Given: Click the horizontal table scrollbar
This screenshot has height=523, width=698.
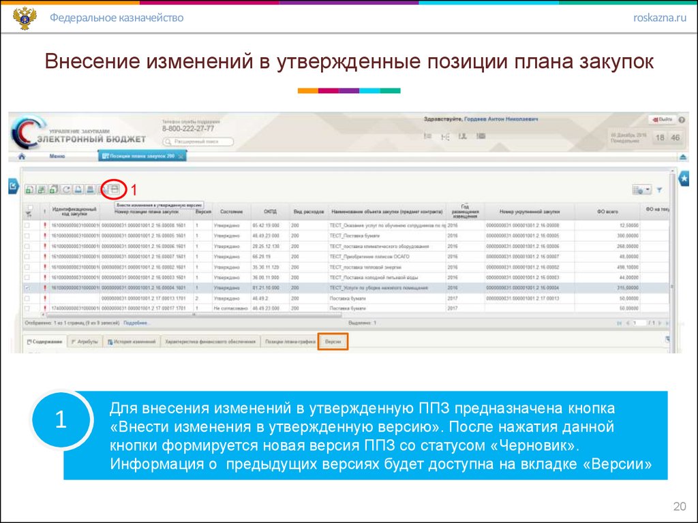Looking at the screenshot, I should click(194, 315).
